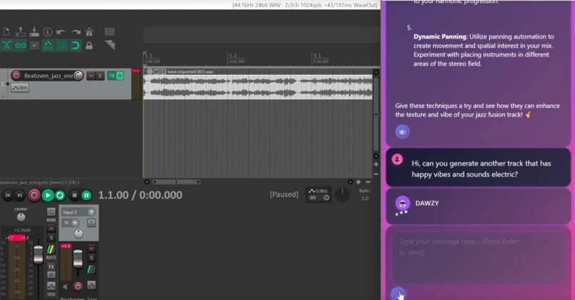Play the DAWZY response with speaker icon

402,132
